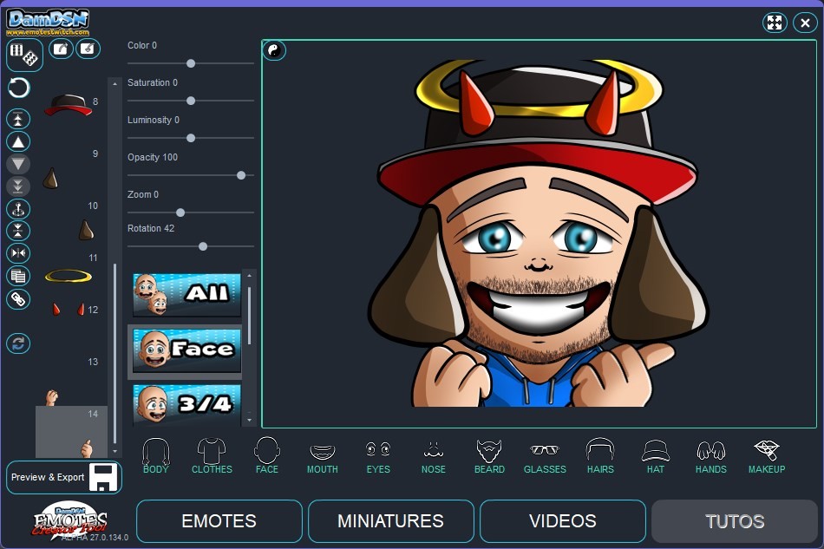Image resolution: width=824 pixels, height=549 pixels.
Task: Activate the horizontal flip icon
Action: [18, 252]
